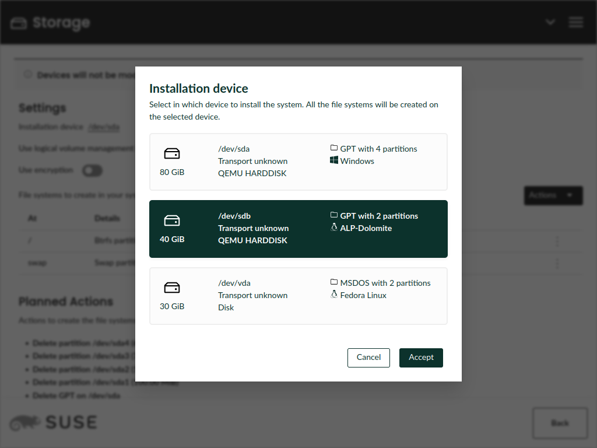Open the options menu for root partition row
The image size is (597, 448).
pos(557,241)
